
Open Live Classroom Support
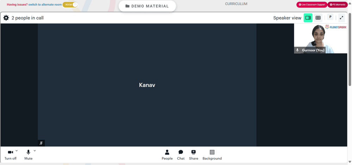coord(312,5)
